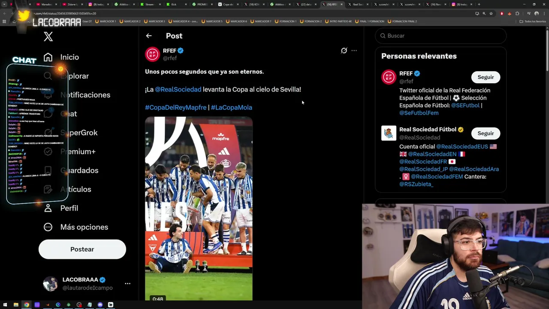Viewport: 549px width, 309px height.
Task: Click LACOBRAAA account avatar at bottom
Action: (50, 284)
